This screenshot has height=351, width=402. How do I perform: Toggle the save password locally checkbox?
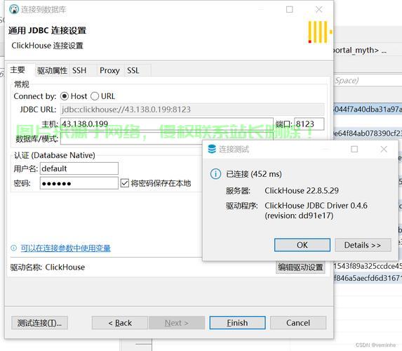click(x=125, y=183)
